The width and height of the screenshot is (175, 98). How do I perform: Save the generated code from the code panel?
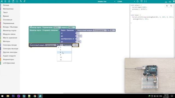[167, 6]
